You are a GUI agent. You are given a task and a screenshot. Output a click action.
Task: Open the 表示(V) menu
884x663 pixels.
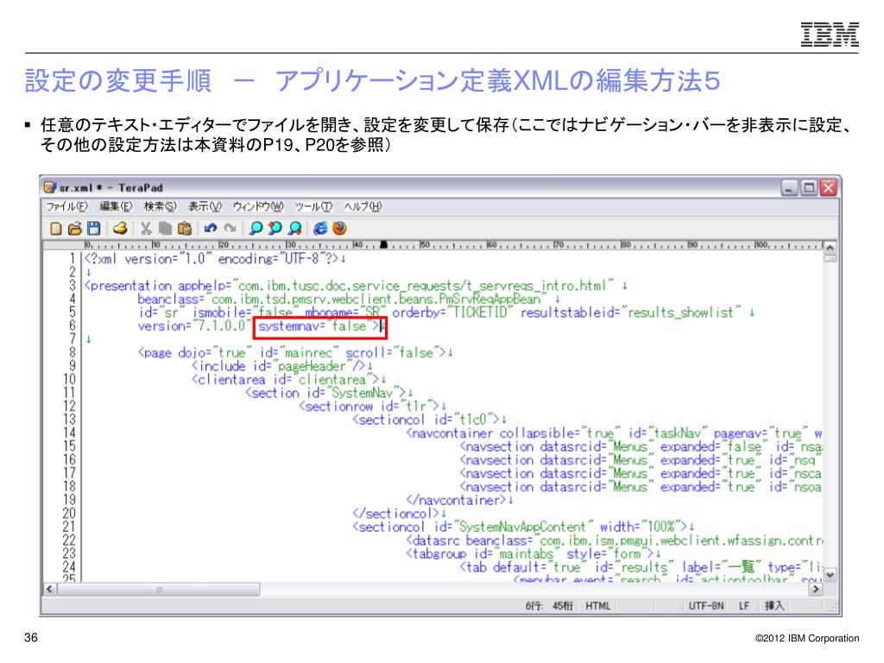pos(205,206)
